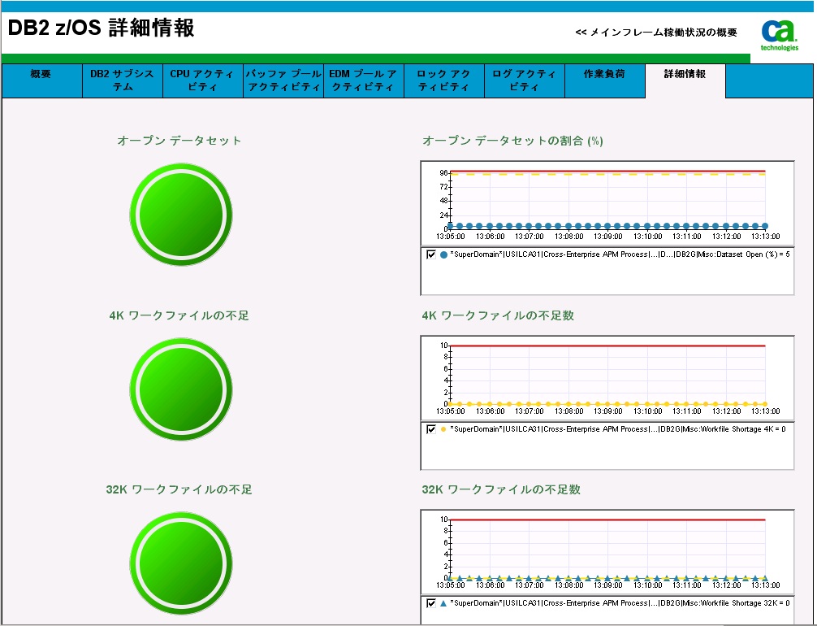817x626 pixels.
Task: Open the バッファ プール アクティビティ tab
Action: pos(282,80)
